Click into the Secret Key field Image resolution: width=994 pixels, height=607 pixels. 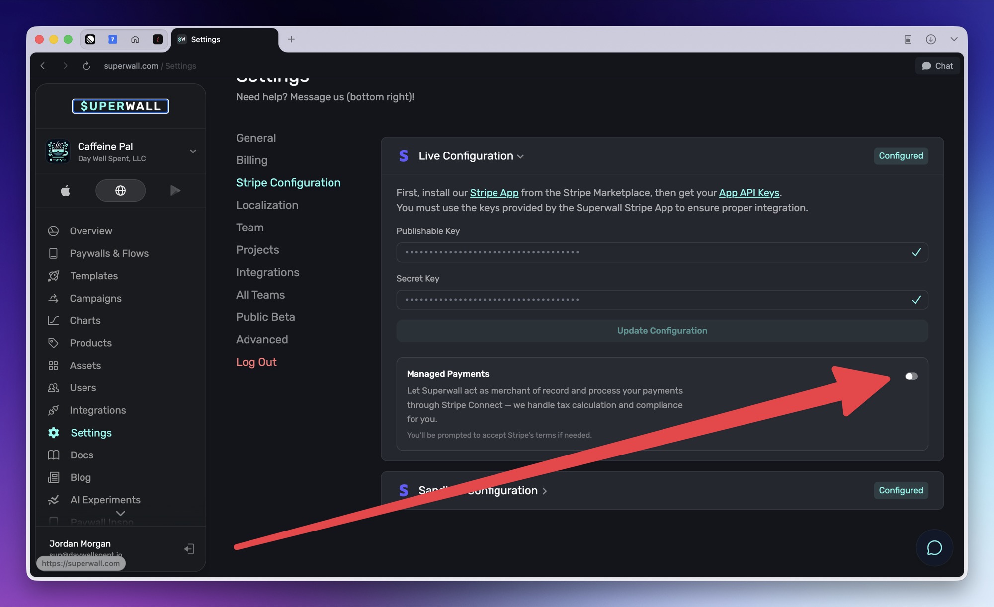point(662,300)
